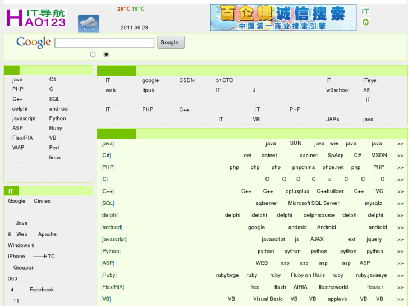This screenshot has height=306, width=408.
Task: Expand the [C++] row with >> arrow
Action: [400, 191]
